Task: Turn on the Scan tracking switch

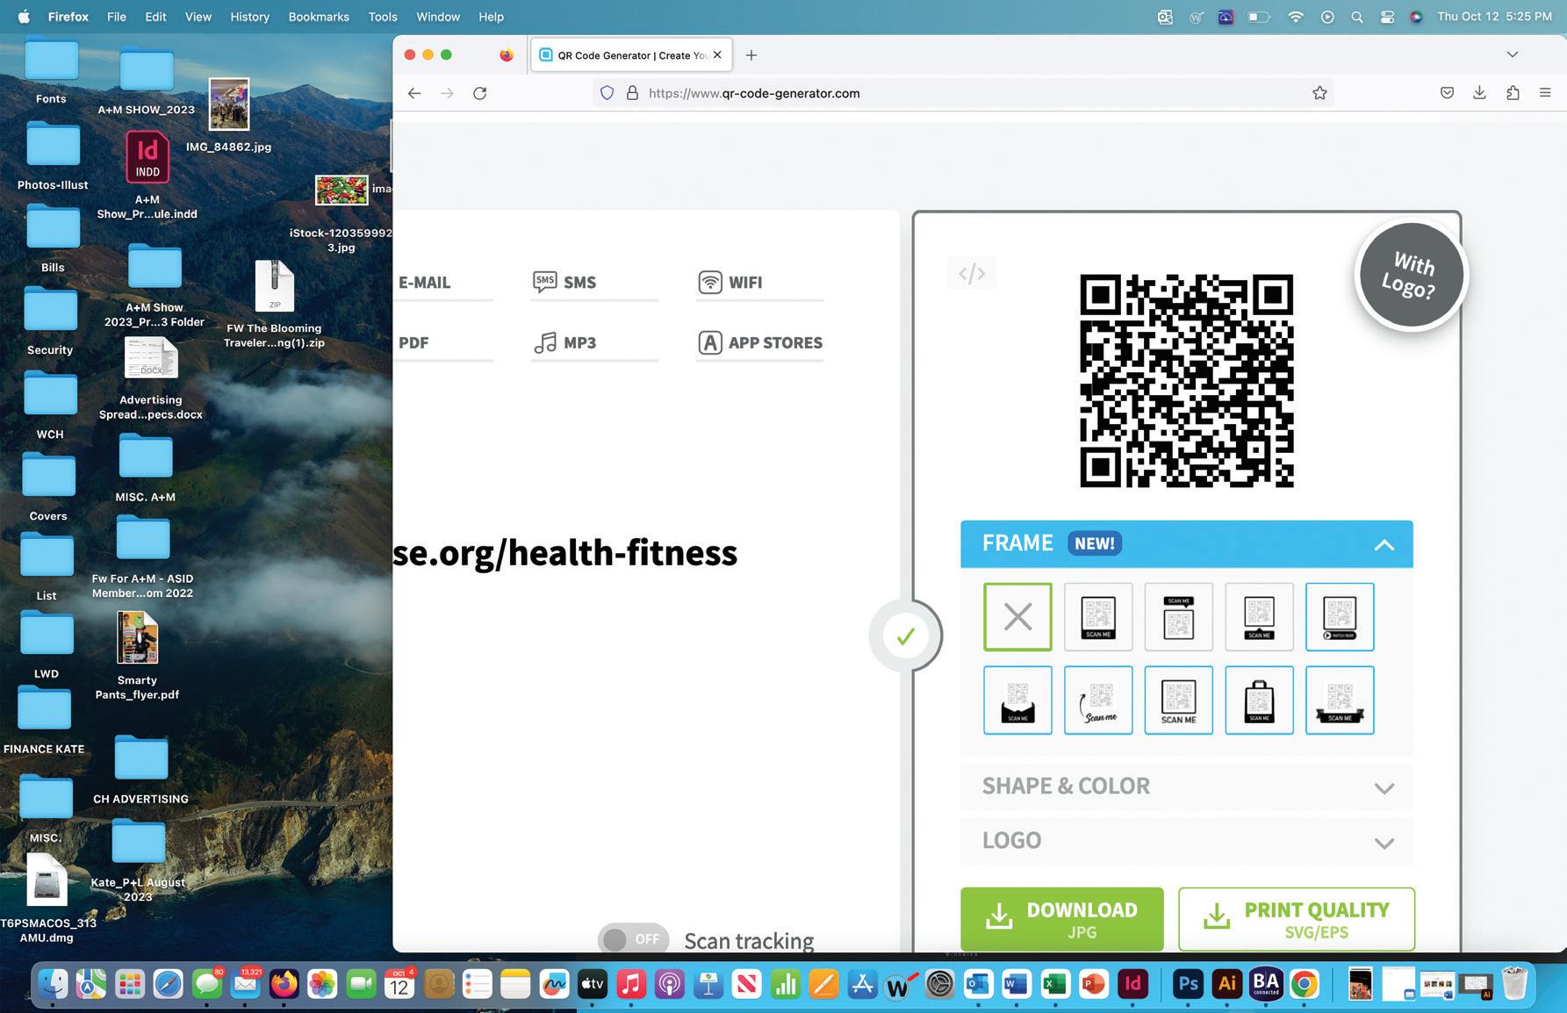Action: click(x=633, y=939)
